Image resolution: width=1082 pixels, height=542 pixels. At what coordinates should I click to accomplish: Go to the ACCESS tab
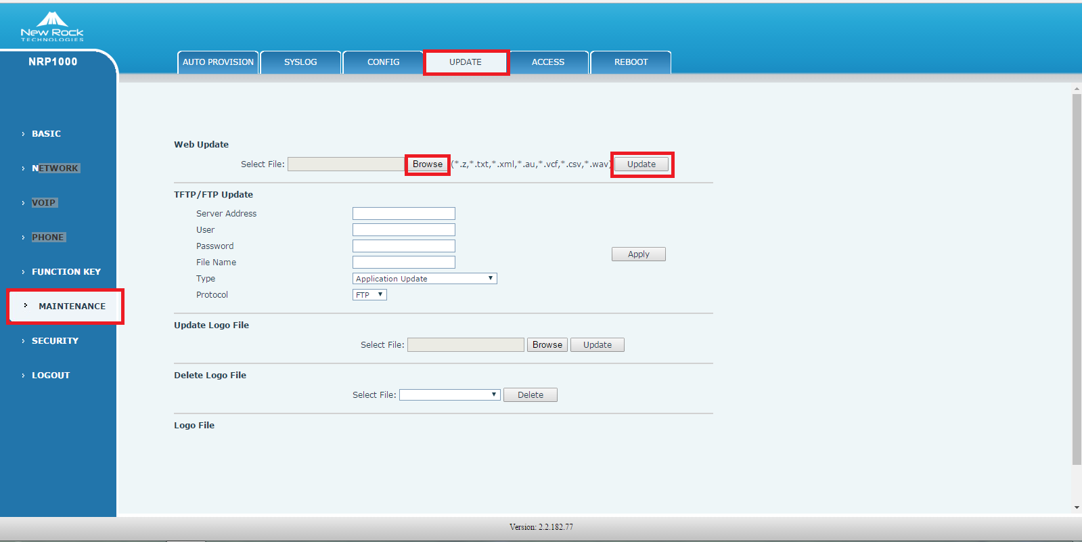[x=548, y=62]
